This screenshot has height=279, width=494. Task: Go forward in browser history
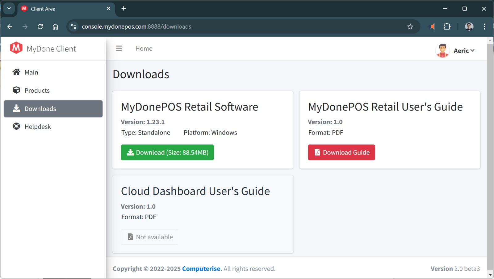[x=25, y=26]
